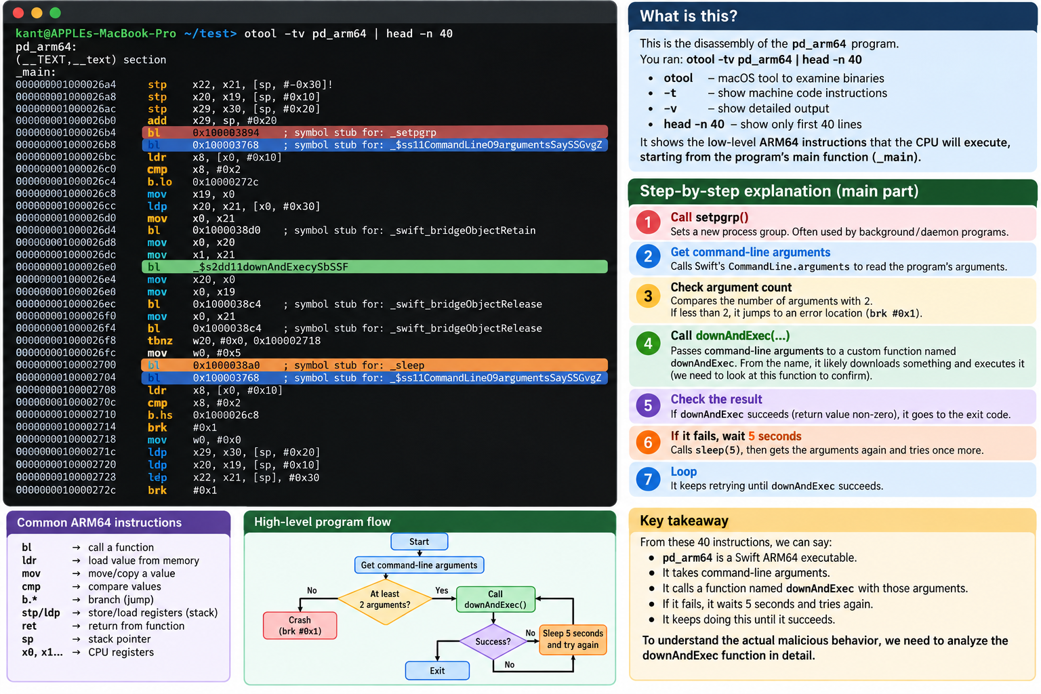Image resolution: width=1041 pixels, height=694 pixels.
Task: Click the orange-highlighted '_sleep' stub line
Action: (375, 365)
